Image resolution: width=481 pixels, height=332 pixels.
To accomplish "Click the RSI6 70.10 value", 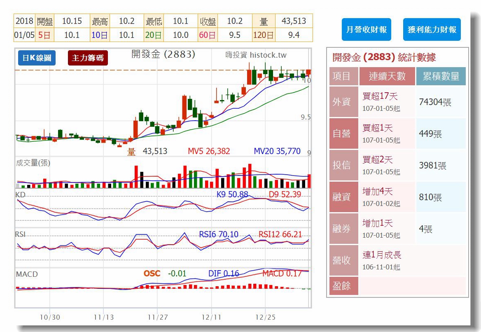I will (219, 234).
